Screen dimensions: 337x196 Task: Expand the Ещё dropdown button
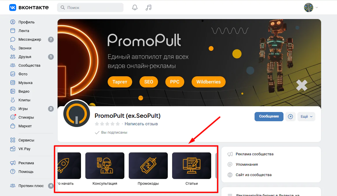coord(306,116)
